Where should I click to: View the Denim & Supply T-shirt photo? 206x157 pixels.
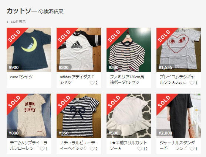pyautogui.click(x=29, y=116)
